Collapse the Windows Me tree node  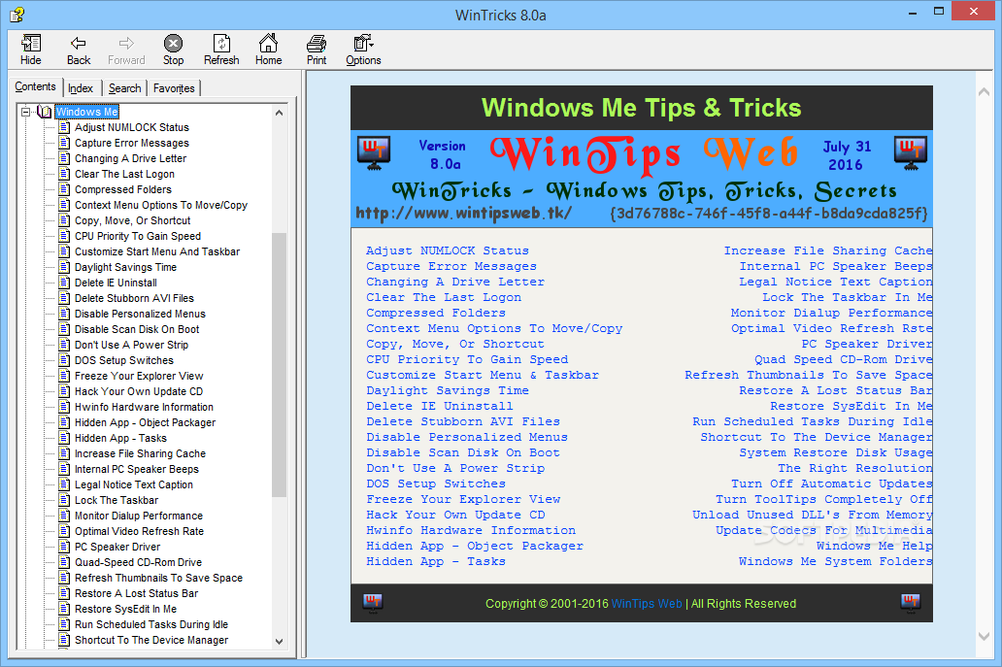point(25,112)
